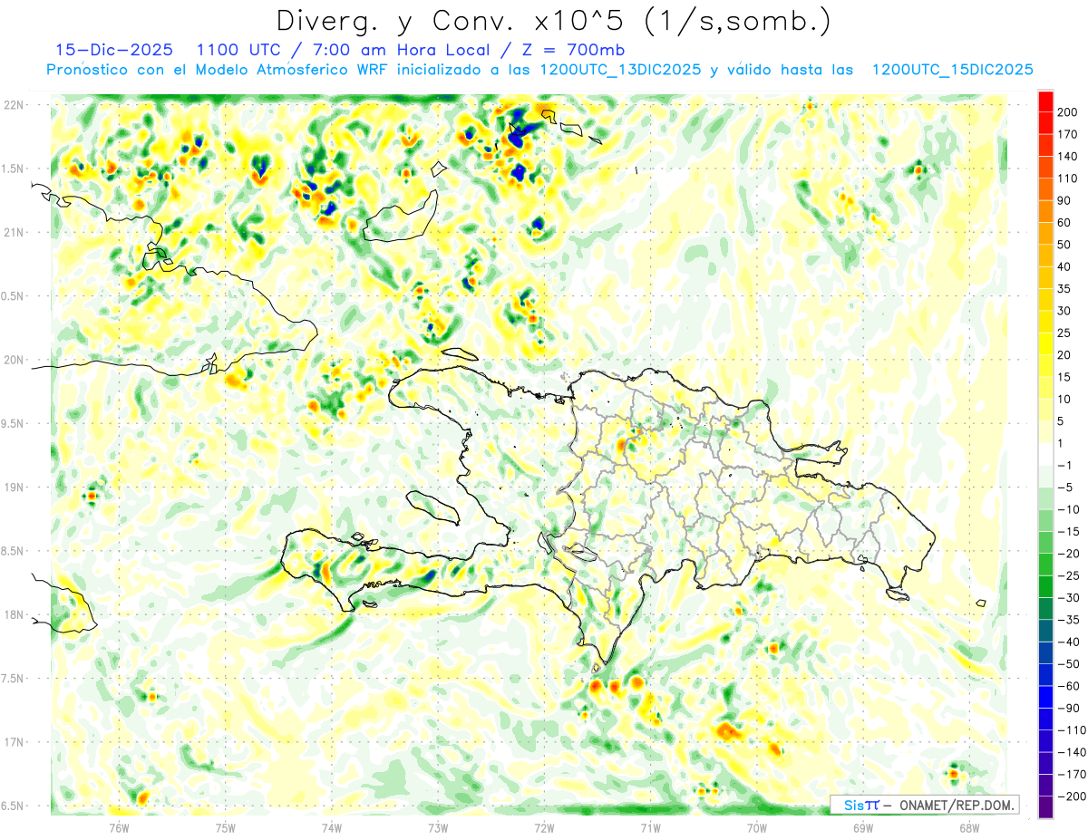Click the "0.5N" latitude tick label
Image resolution: width=1088 pixels, height=840 pixels.
tap(14, 296)
